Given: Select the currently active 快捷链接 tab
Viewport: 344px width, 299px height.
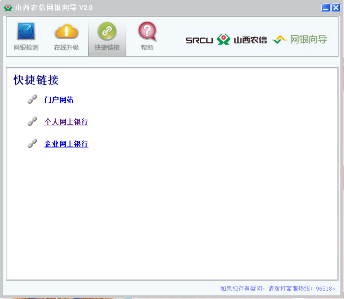Looking at the screenshot, I should pyautogui.click(x=107, y=36).
